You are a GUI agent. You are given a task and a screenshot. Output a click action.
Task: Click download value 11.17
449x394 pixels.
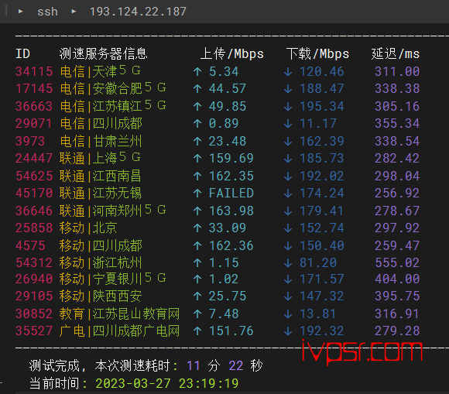tap(318, 123)
